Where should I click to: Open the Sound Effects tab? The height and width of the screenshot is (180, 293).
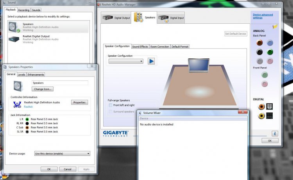(140, 47)
